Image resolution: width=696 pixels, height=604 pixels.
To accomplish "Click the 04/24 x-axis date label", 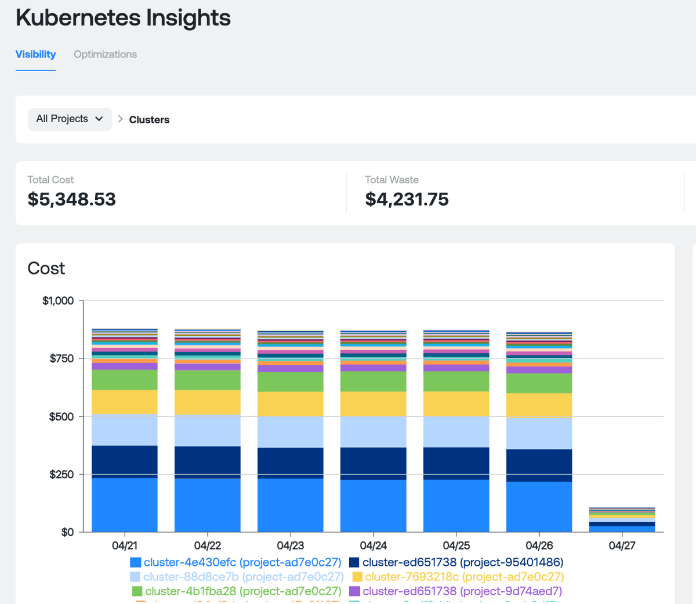I will [x=374, y=546].
